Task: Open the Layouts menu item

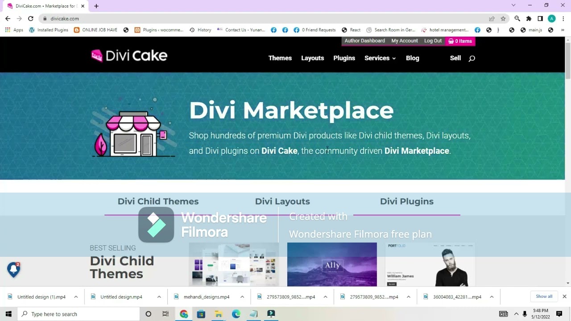Action: click(x=312, y=58)
